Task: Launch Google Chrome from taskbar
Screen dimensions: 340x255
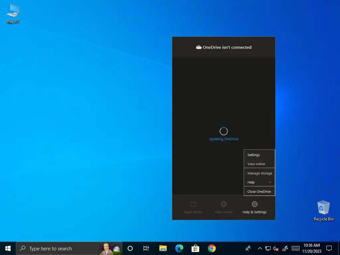Action: coord(212,248)
